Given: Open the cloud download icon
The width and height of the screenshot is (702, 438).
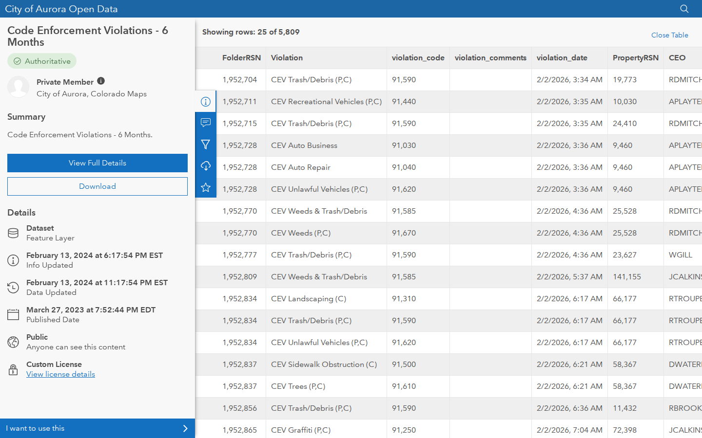Looking at the screenshot, I should tap(206, 166).
